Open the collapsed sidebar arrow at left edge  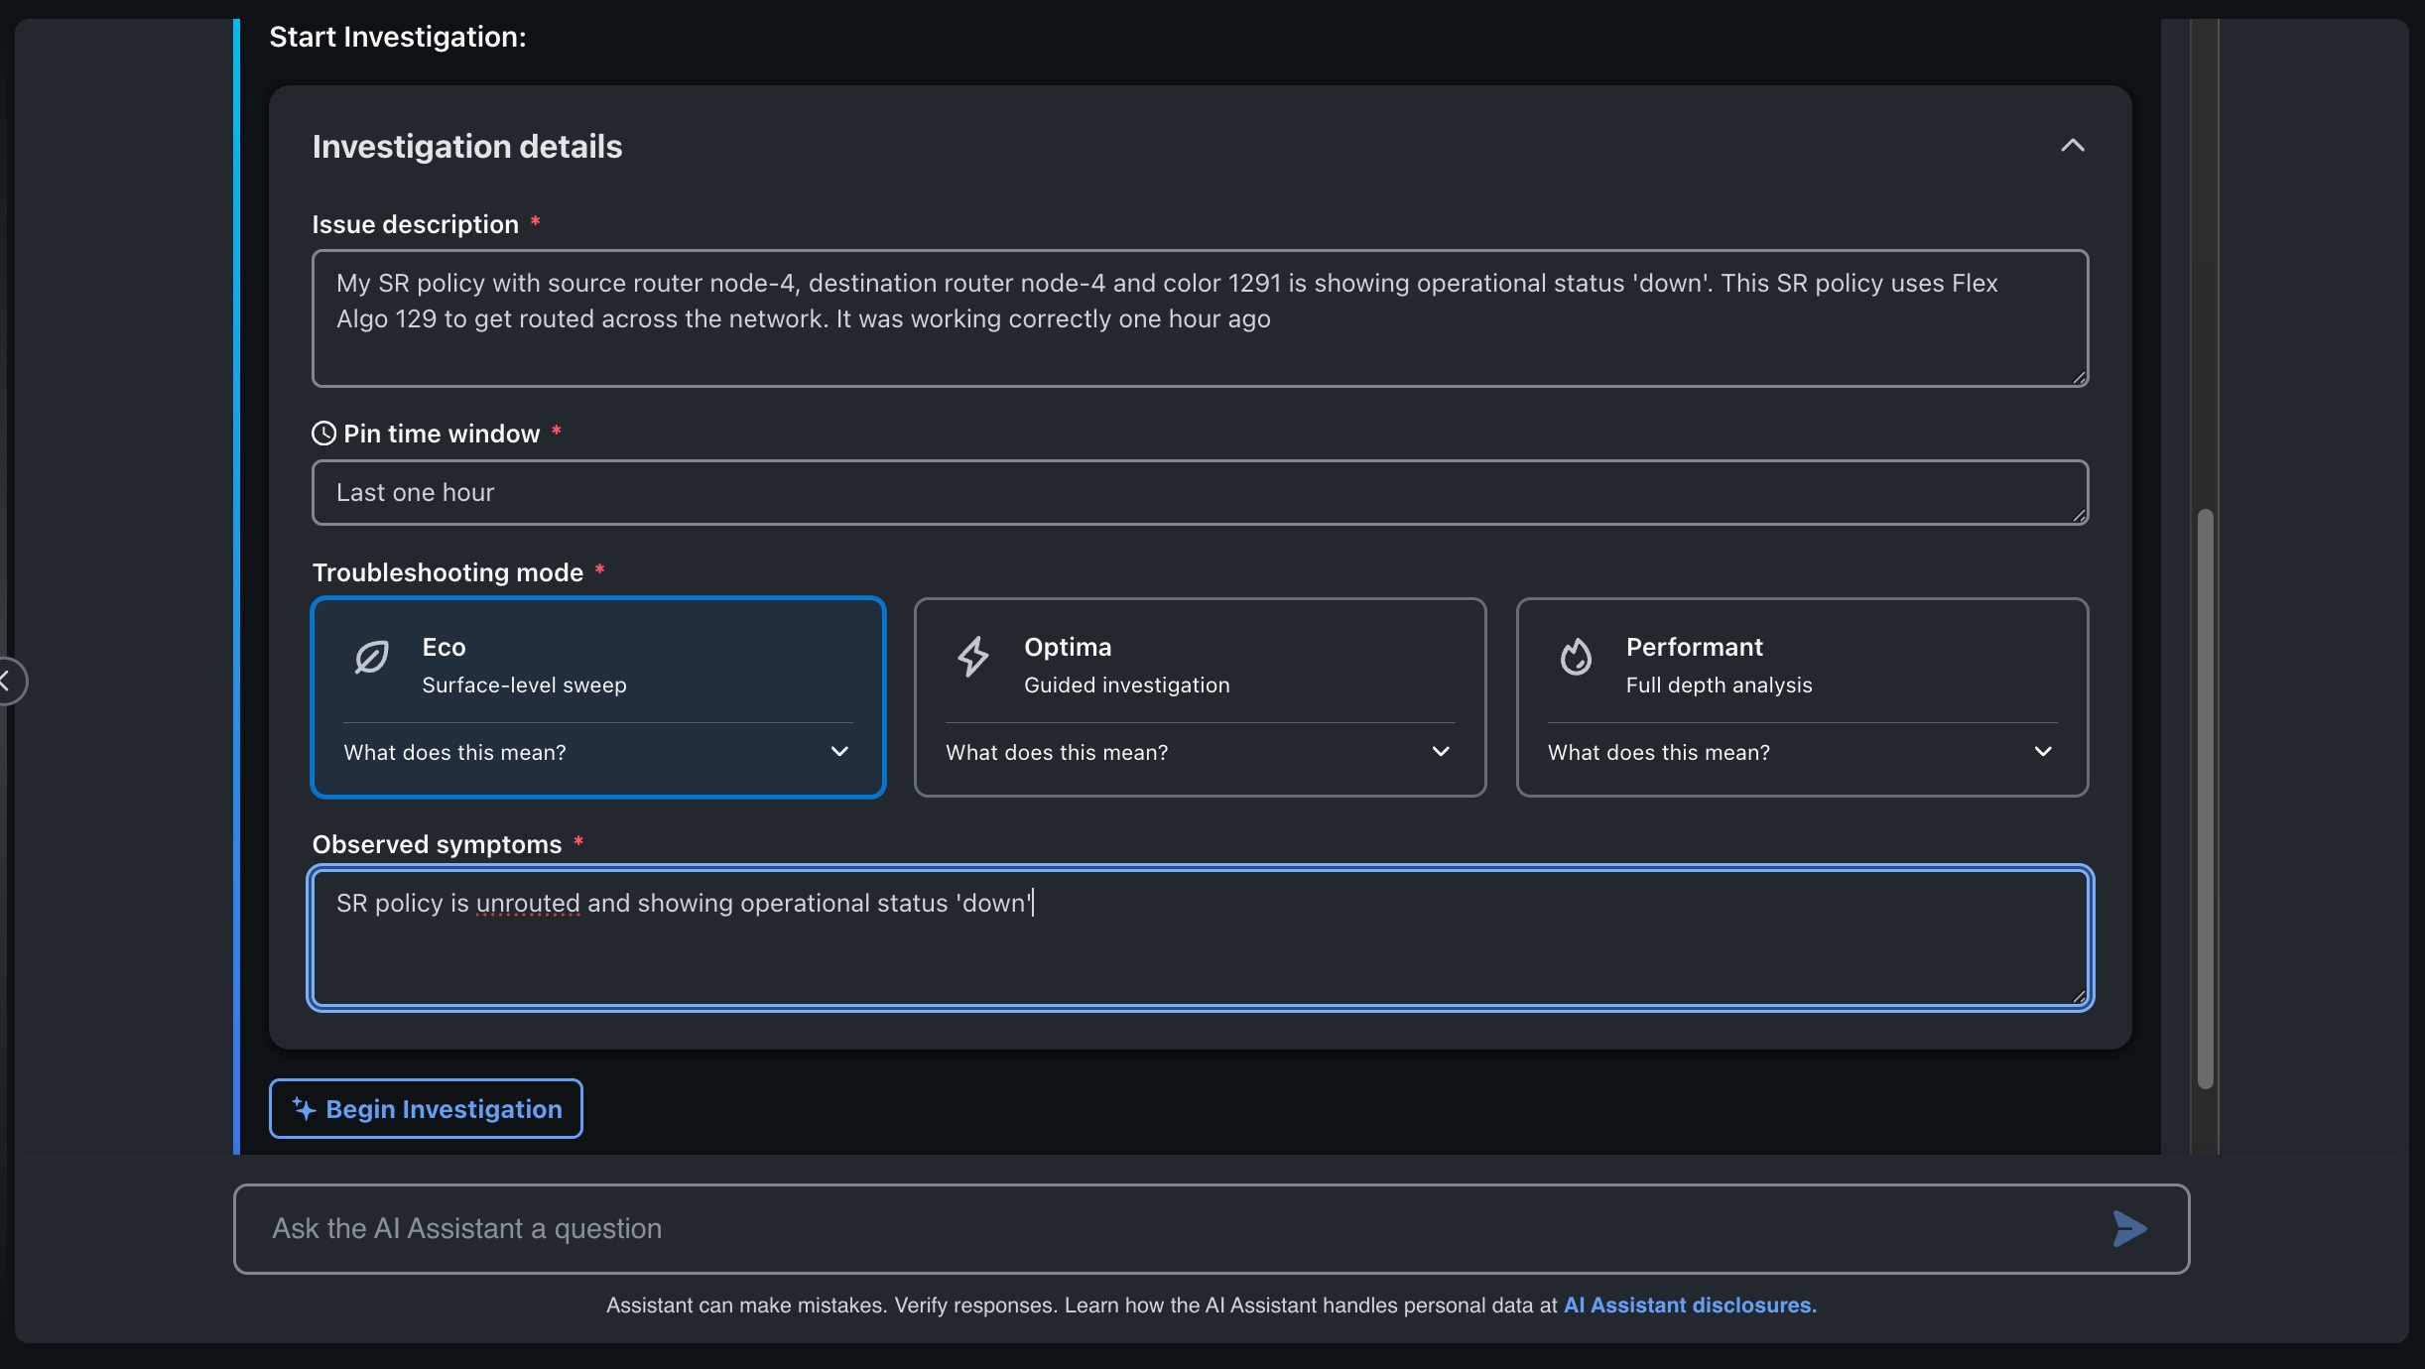pos(9,682)
